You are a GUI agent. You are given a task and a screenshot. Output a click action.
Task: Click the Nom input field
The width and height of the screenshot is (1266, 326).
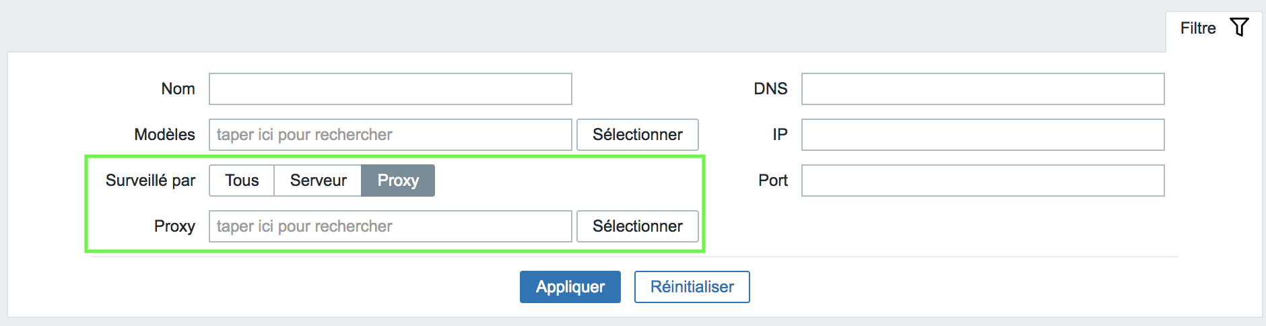coord(391,89)
